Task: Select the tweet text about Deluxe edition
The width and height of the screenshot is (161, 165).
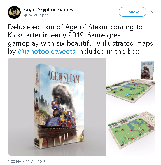Action: coord(80,39)
